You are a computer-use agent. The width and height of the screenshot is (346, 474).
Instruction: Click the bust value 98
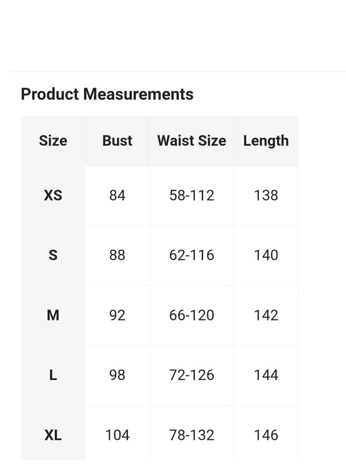[117, 375]
